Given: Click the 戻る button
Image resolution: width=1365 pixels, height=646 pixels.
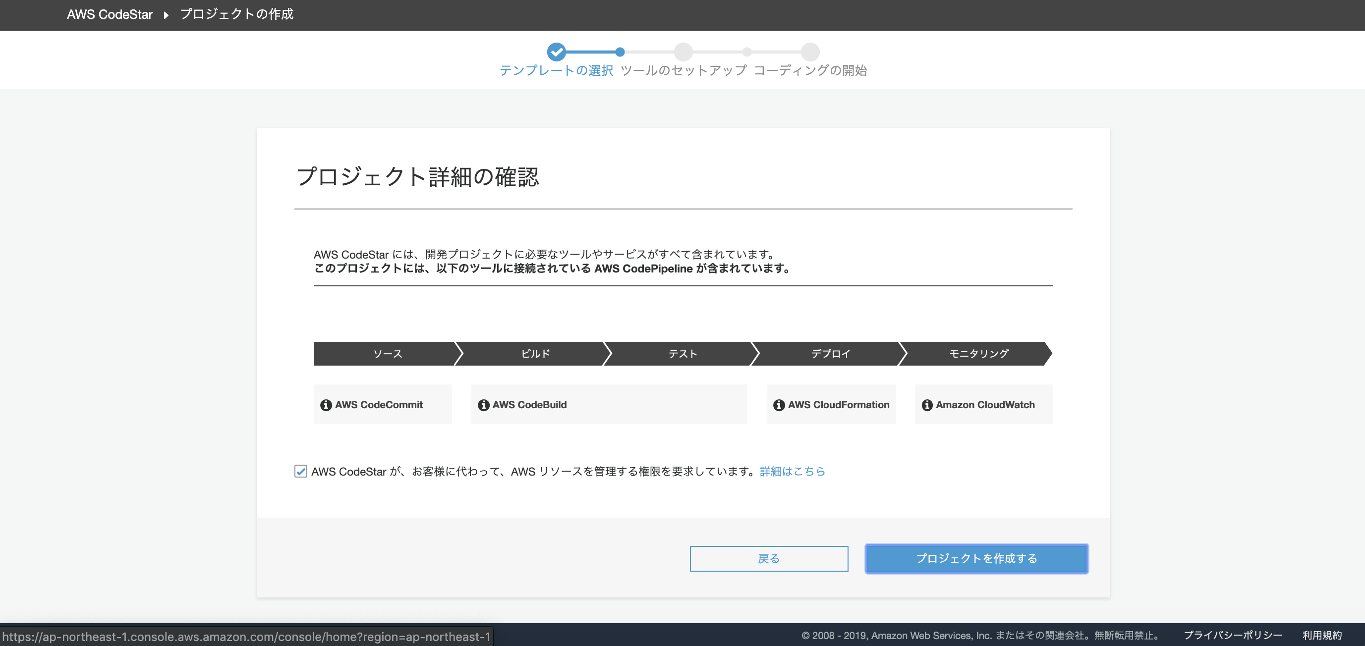Looking at the screenshot, I should click(769, 559).
